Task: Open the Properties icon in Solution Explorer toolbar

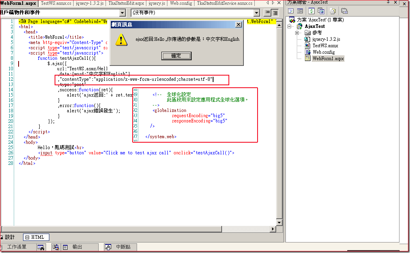Action: tap(344, 11)
